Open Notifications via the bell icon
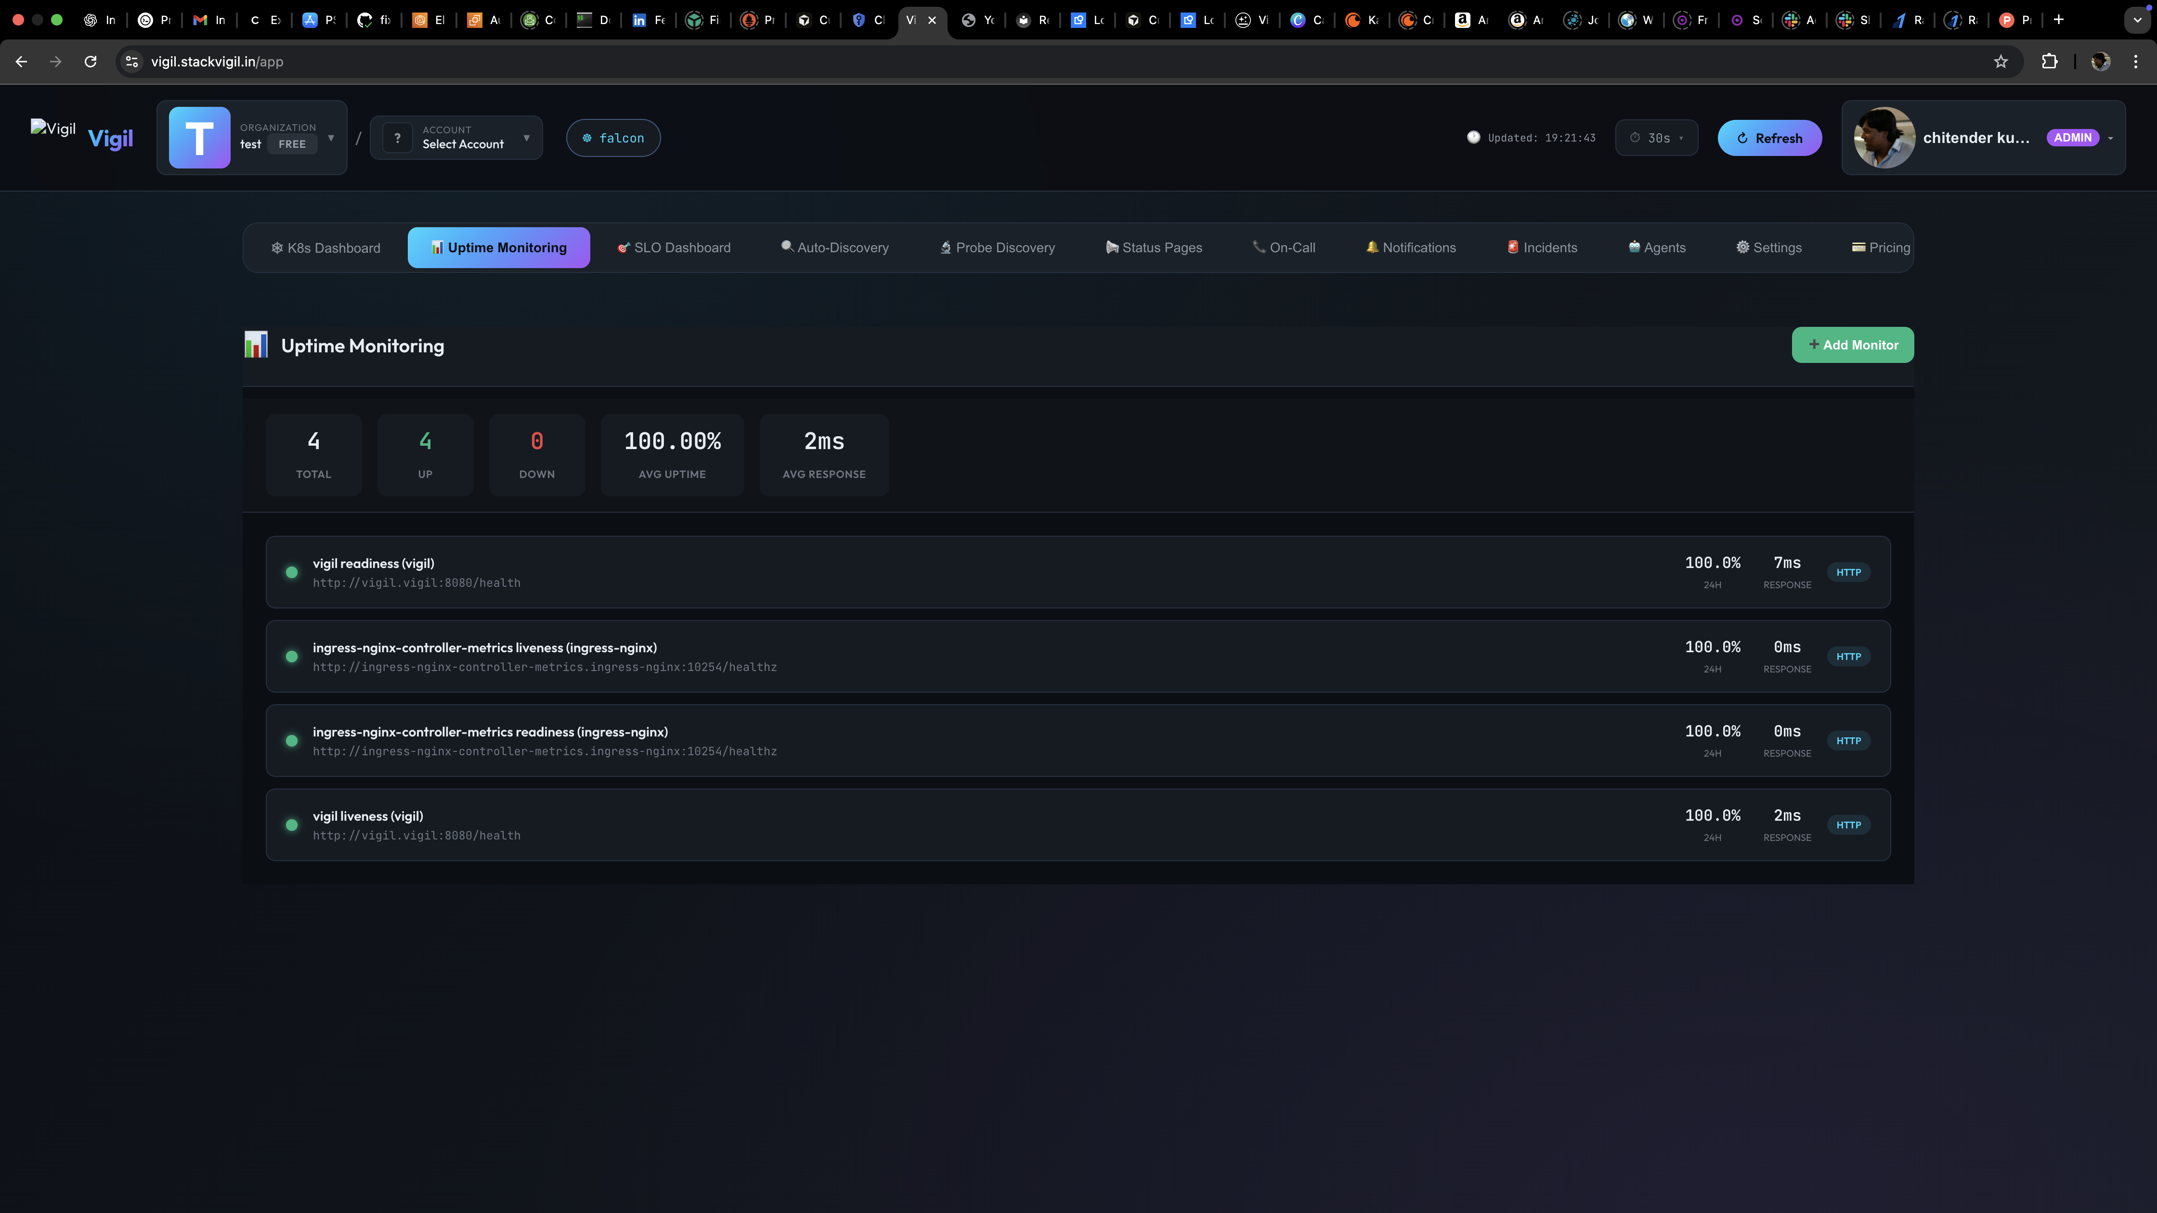The height and width of the screenshot is (1213, 2157). 1372,247
